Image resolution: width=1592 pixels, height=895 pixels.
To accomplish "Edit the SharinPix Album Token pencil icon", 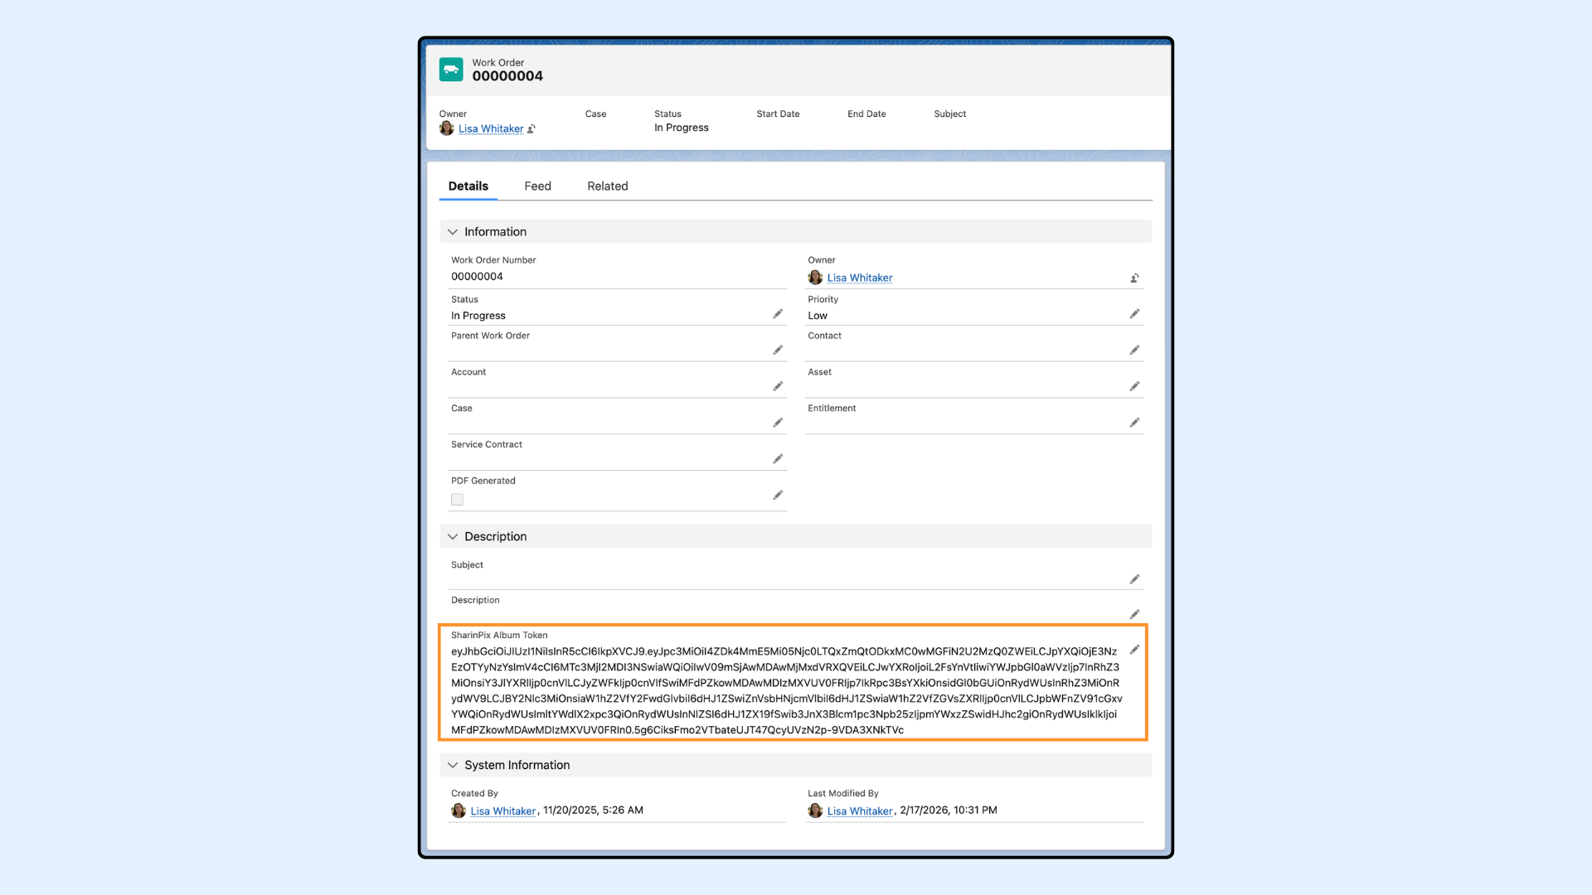I will (1134, 650).
